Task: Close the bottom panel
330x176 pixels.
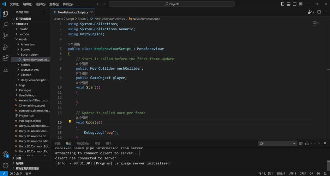Action: click(325, 143)
